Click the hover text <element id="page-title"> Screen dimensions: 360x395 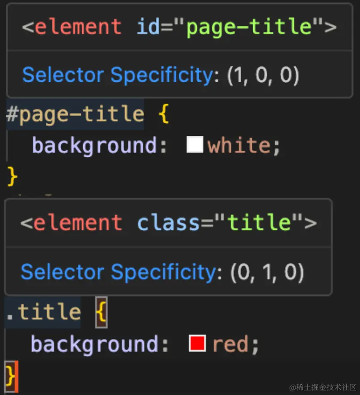[x=179, y=27]
